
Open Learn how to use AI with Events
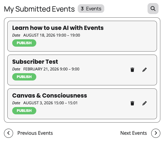[x=58, y=28]
